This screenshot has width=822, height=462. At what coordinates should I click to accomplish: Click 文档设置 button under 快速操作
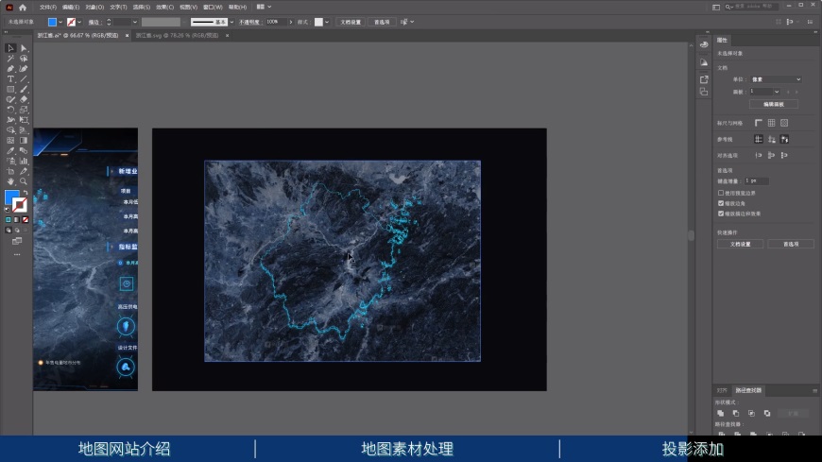click(x=740, y=245)
